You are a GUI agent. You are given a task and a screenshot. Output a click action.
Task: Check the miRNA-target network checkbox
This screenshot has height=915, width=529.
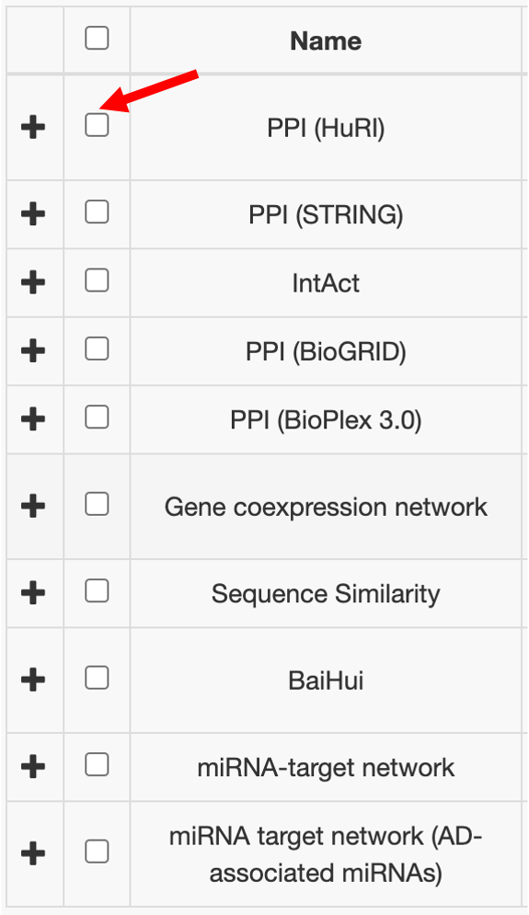click(x=97, y=764)
